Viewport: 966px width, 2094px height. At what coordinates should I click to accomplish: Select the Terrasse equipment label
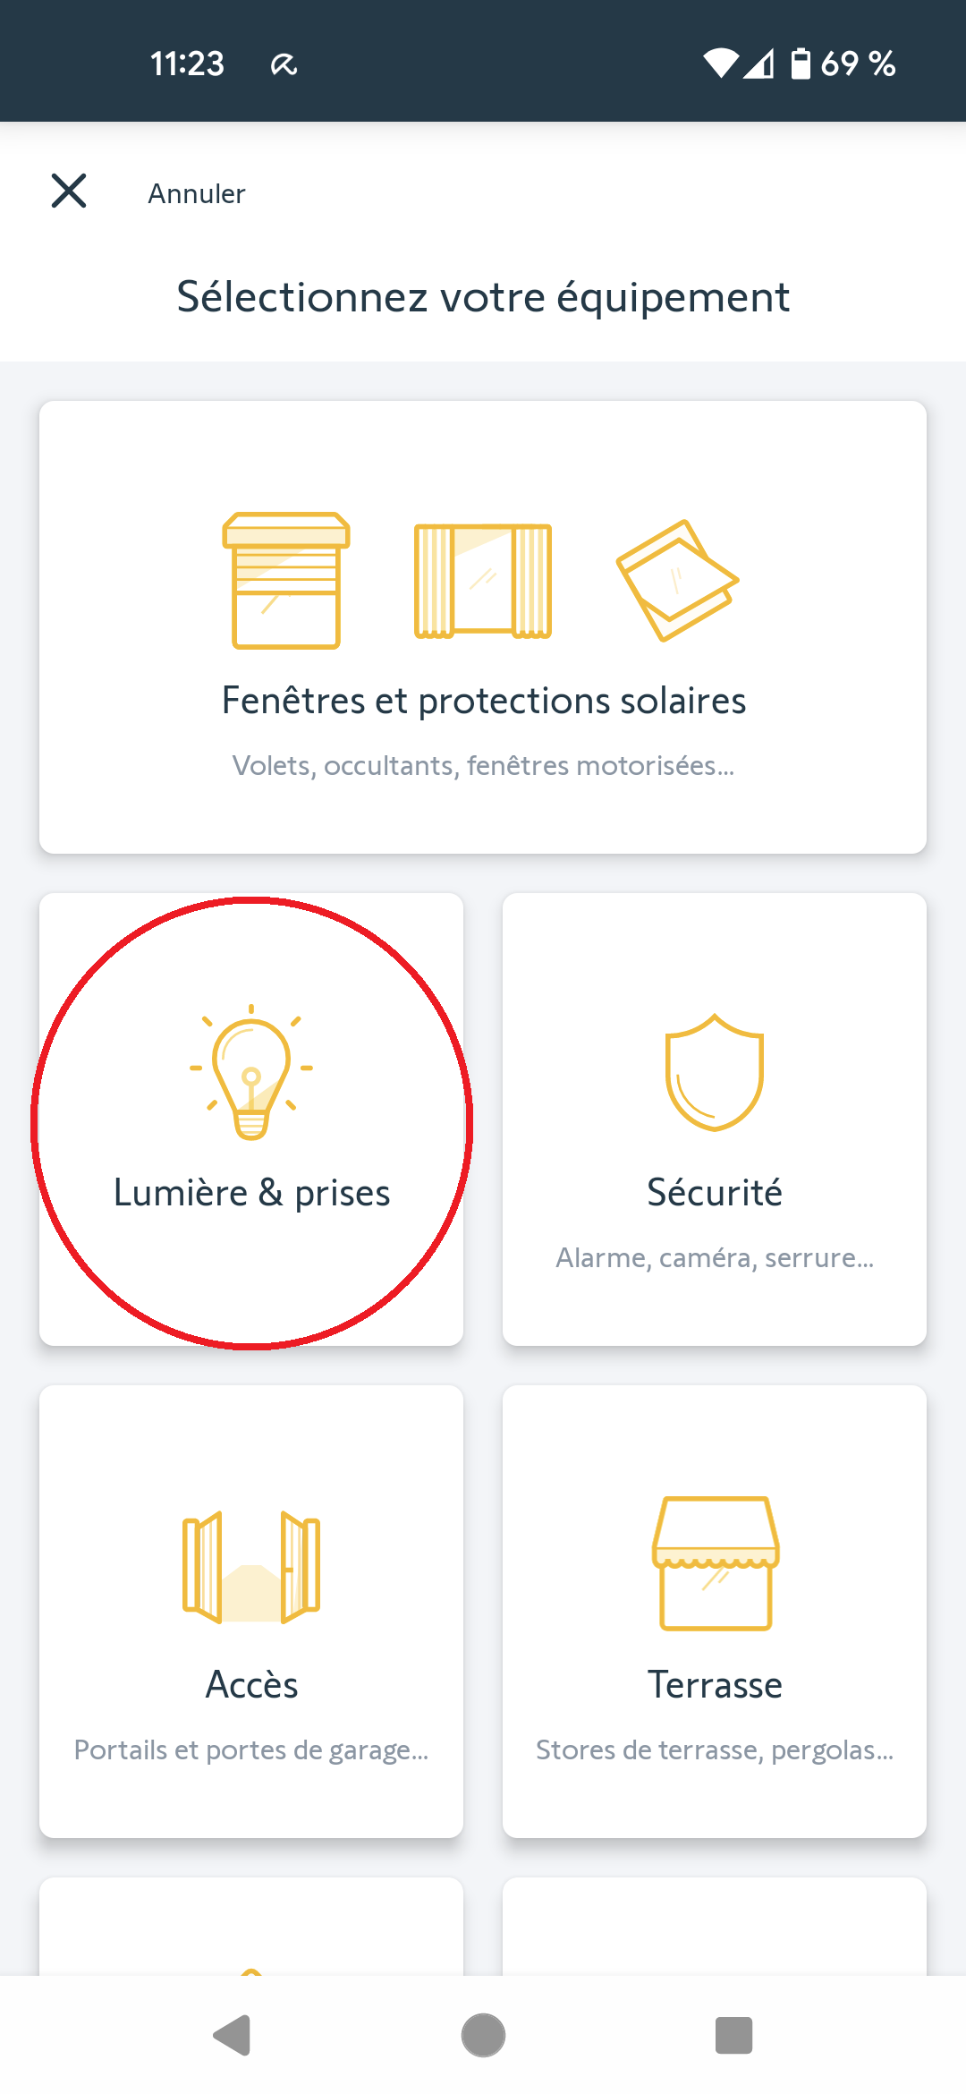coord(715,1685)
